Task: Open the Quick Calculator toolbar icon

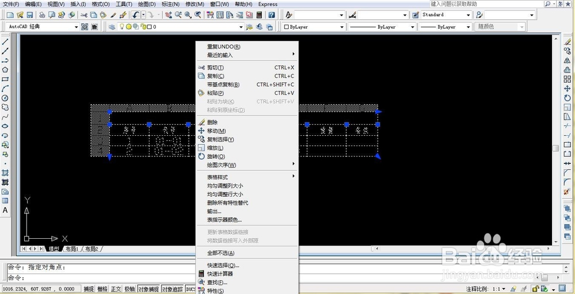Action: tap(259, 15)
